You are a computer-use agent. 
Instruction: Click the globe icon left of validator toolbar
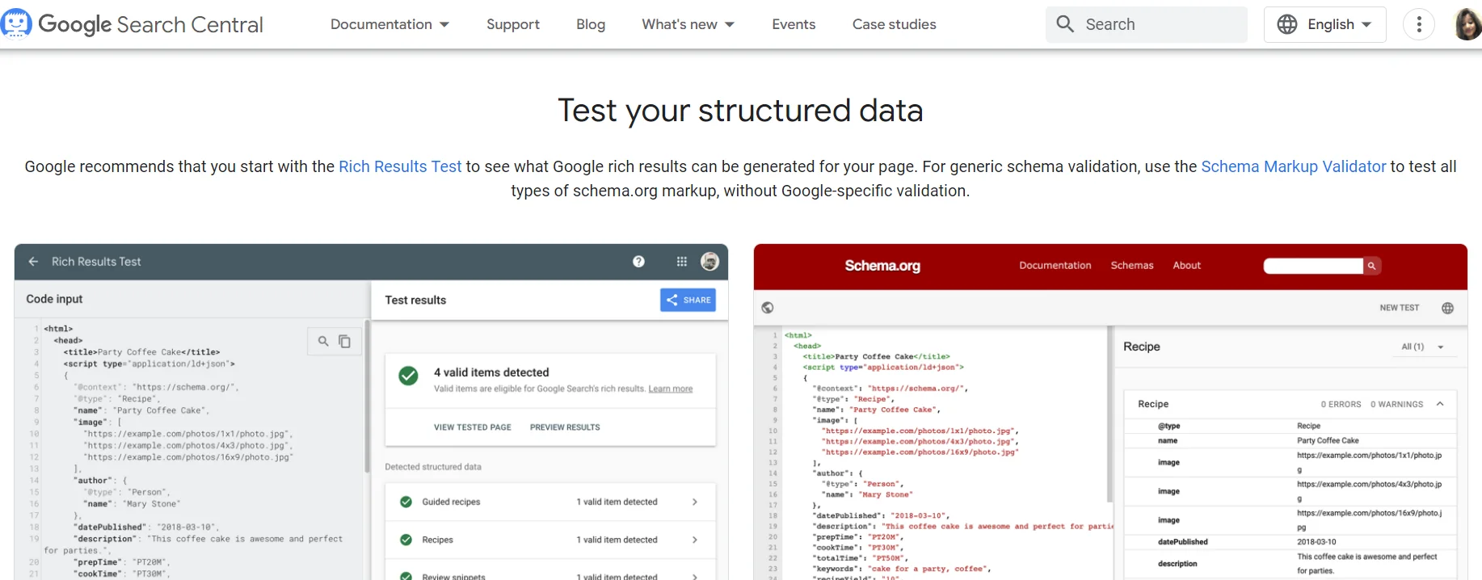tap(768, 308)
